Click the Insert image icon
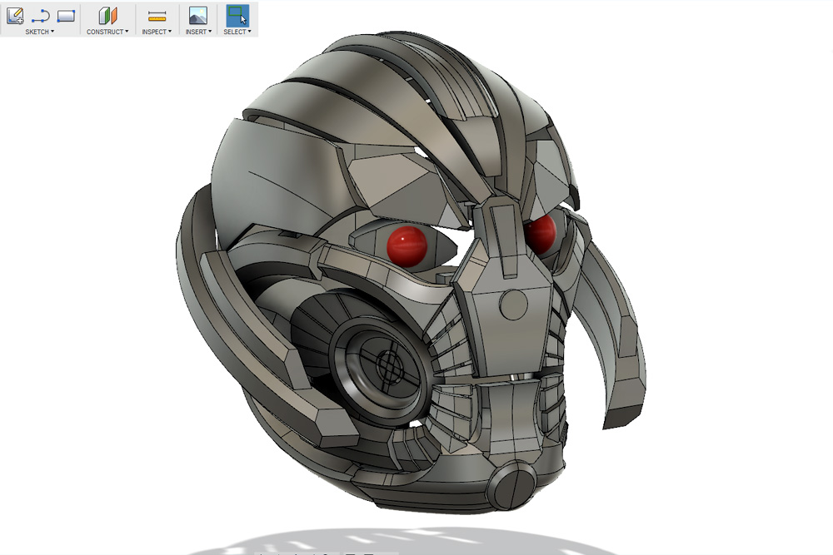Viewport: 833px width, 555px height. pos(197,15)
